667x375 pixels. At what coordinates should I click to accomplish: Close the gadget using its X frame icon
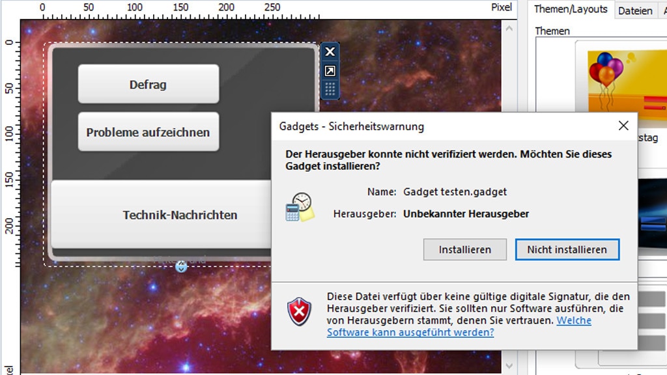[x=330, y=51]
